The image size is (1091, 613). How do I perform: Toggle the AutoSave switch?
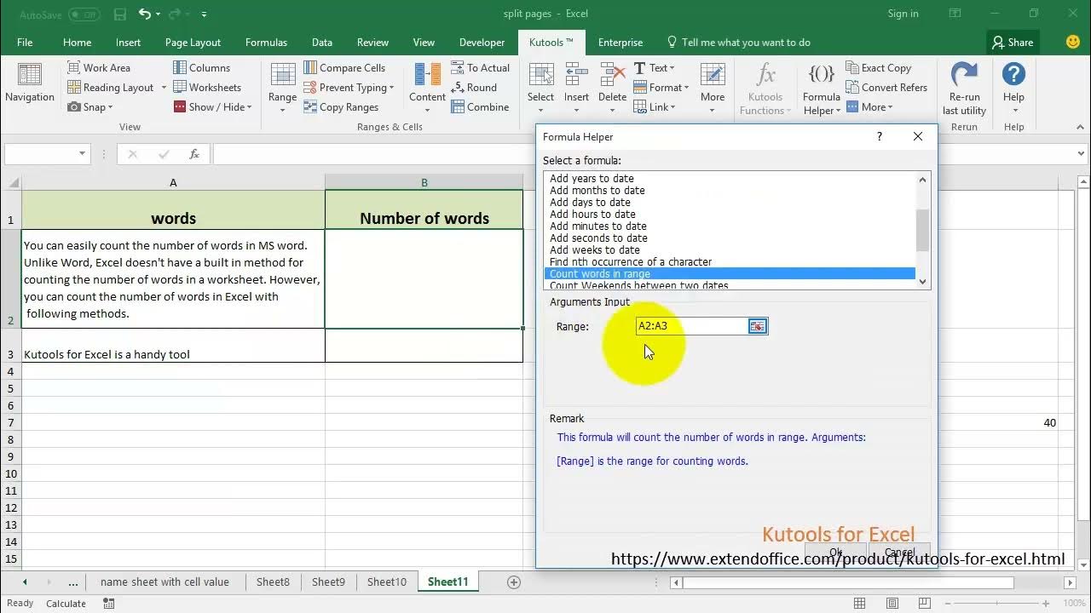coord(84,14)
